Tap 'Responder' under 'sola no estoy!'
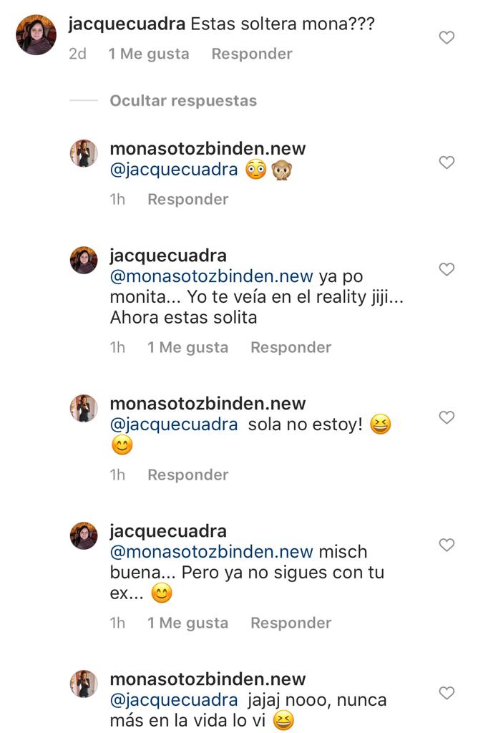 click(187, 475)
